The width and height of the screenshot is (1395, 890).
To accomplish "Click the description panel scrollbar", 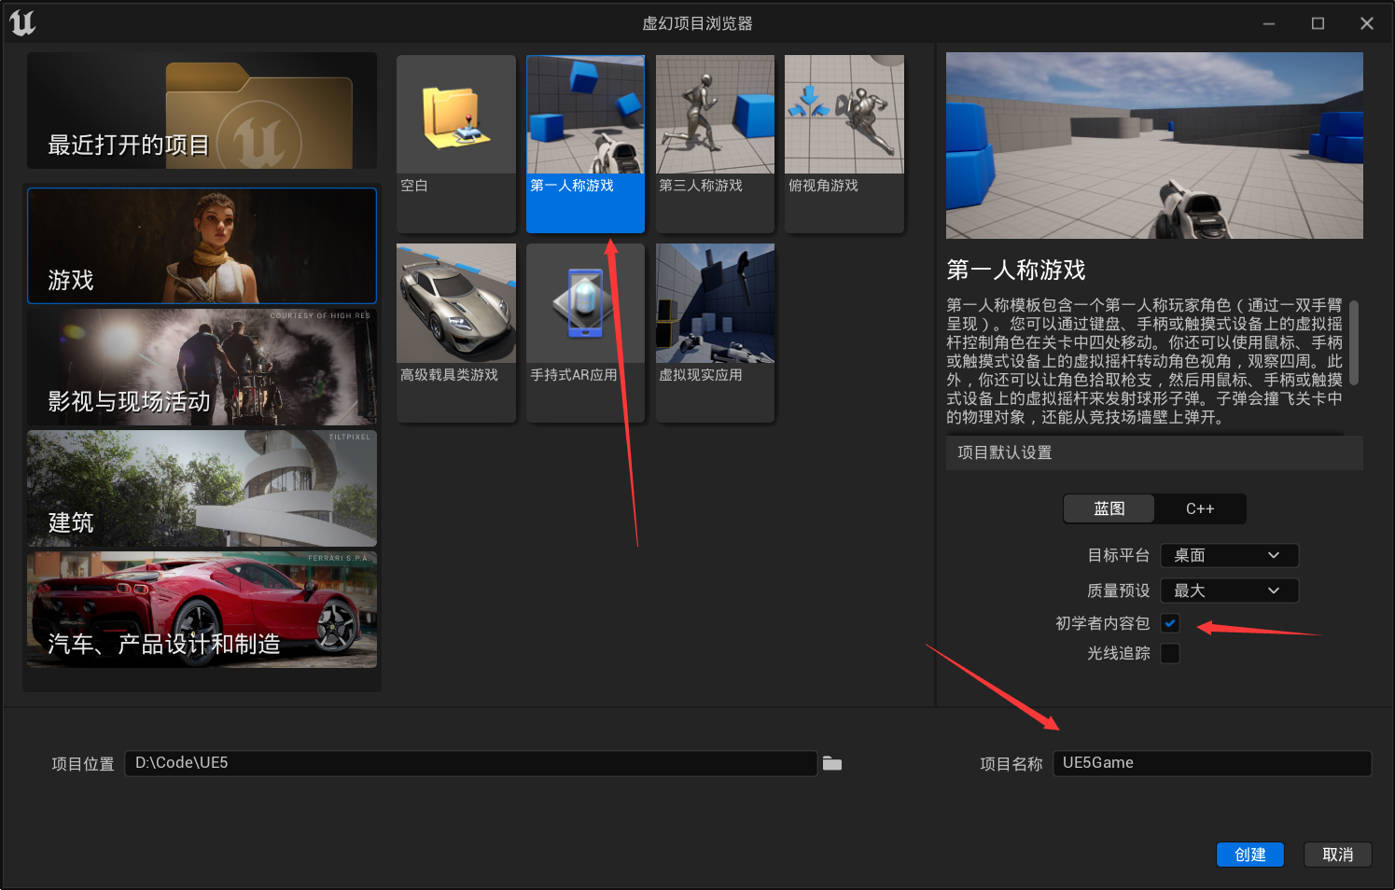I will pos(1354,342).
